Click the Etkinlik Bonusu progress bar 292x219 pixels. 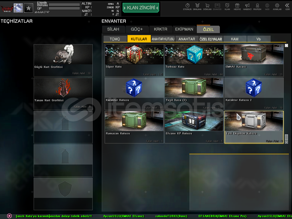pos(64,5)
